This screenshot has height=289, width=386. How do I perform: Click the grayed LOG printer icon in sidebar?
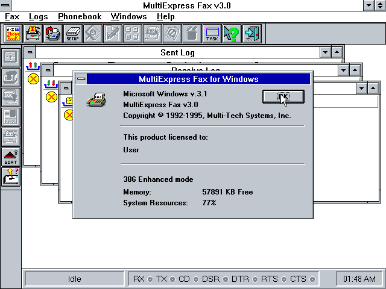coord(11,137)
